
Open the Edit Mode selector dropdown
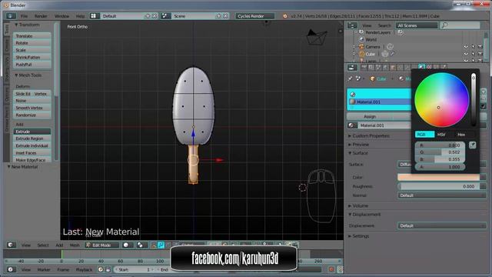click(x=101, y=245)
